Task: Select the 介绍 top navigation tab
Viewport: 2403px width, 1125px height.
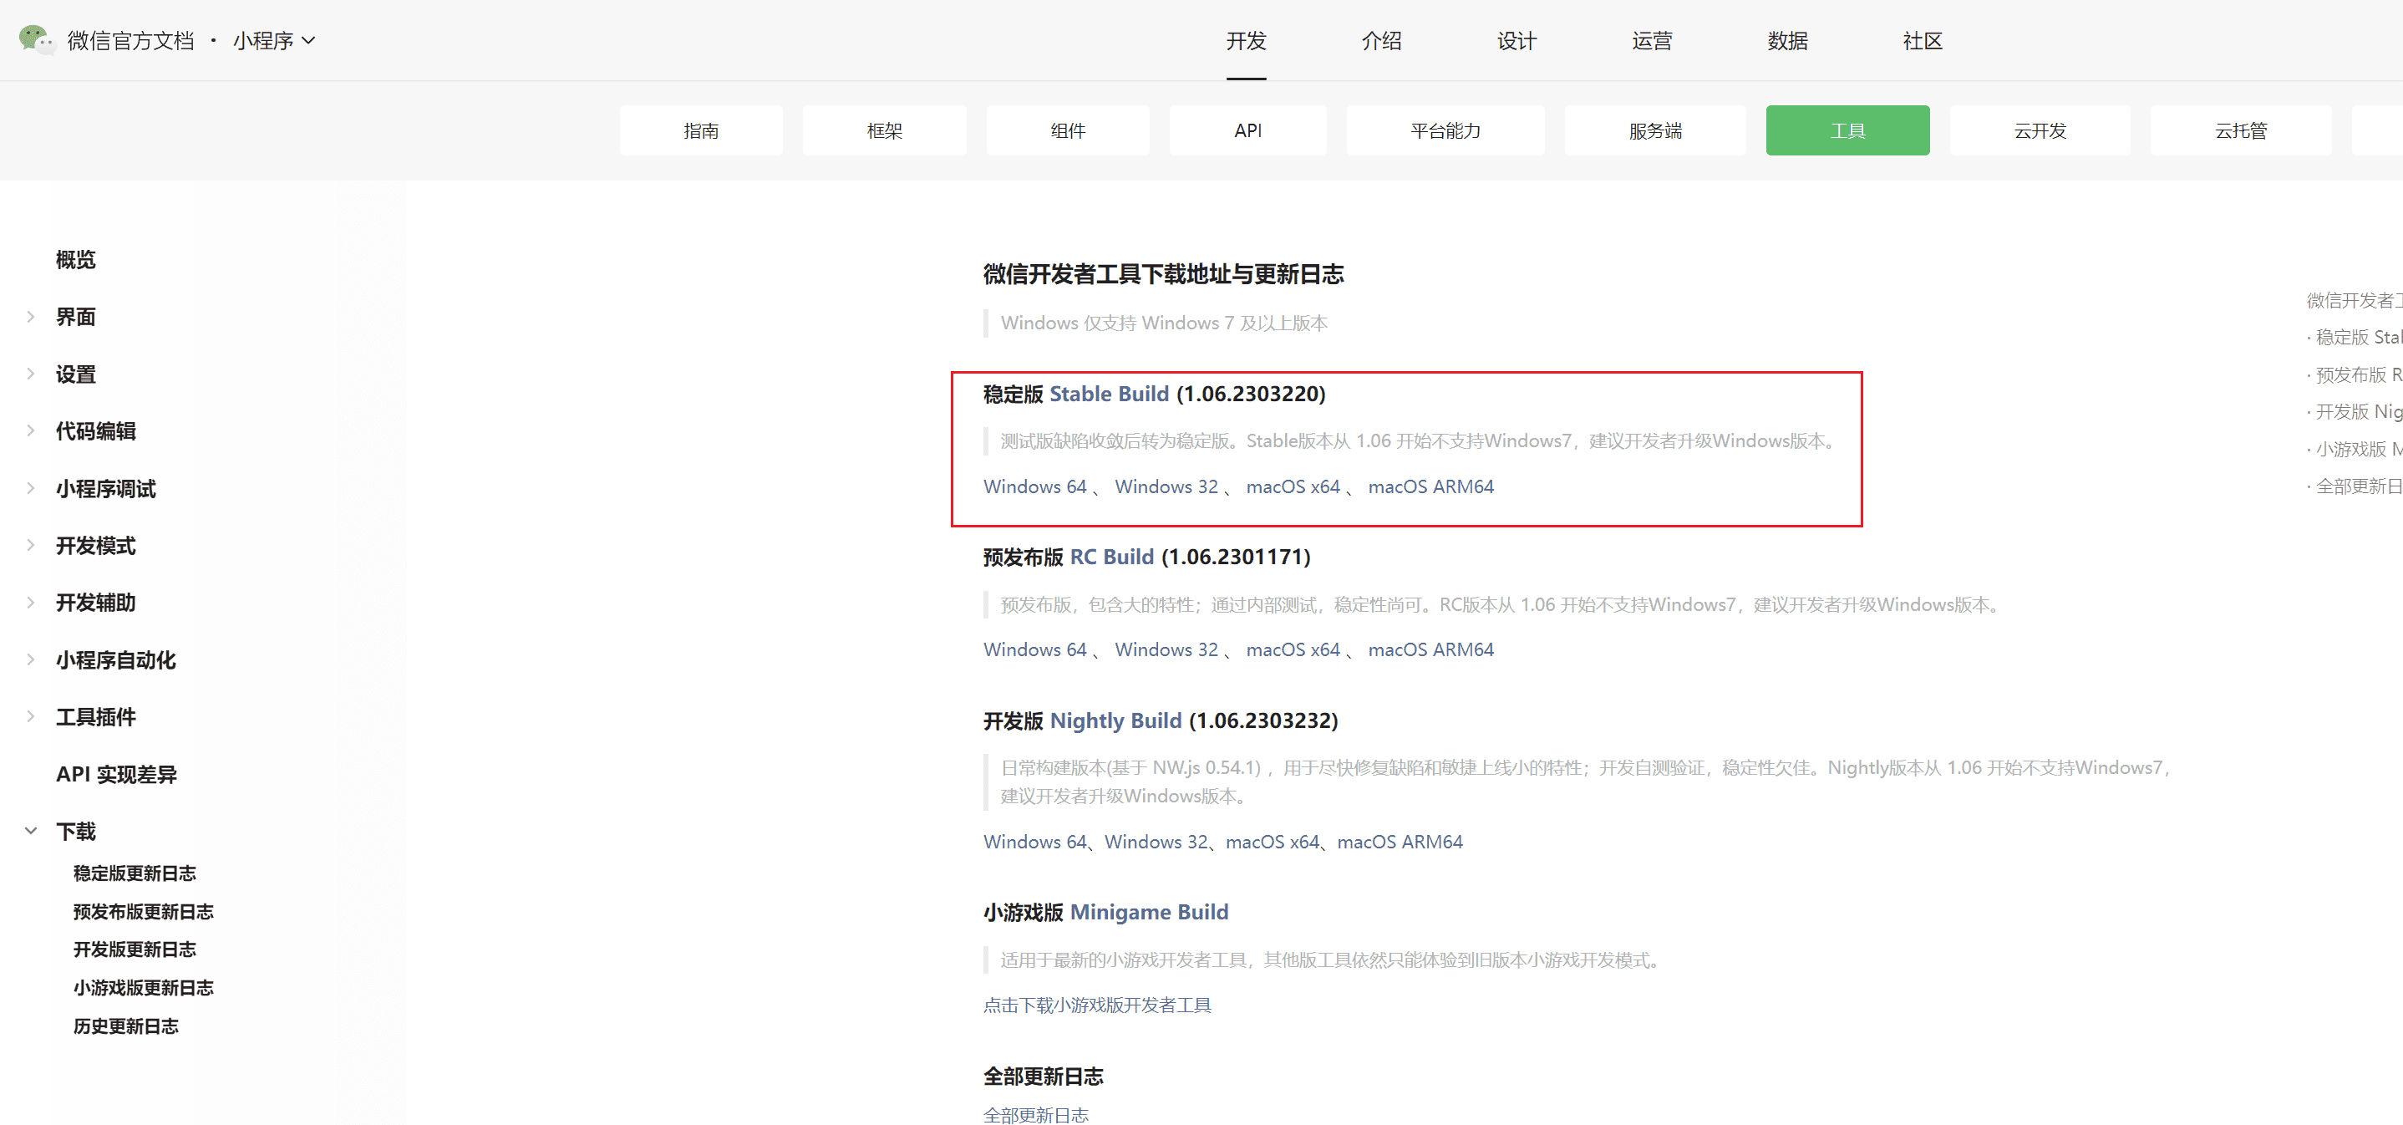Action: pos(1381,41)
